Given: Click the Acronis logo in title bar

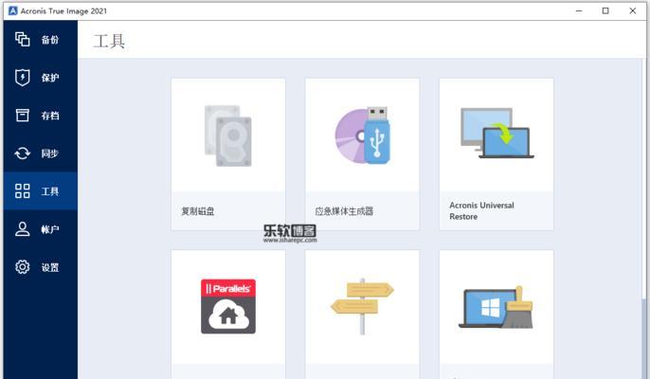Looking at the screenshot, I should 13,10.
